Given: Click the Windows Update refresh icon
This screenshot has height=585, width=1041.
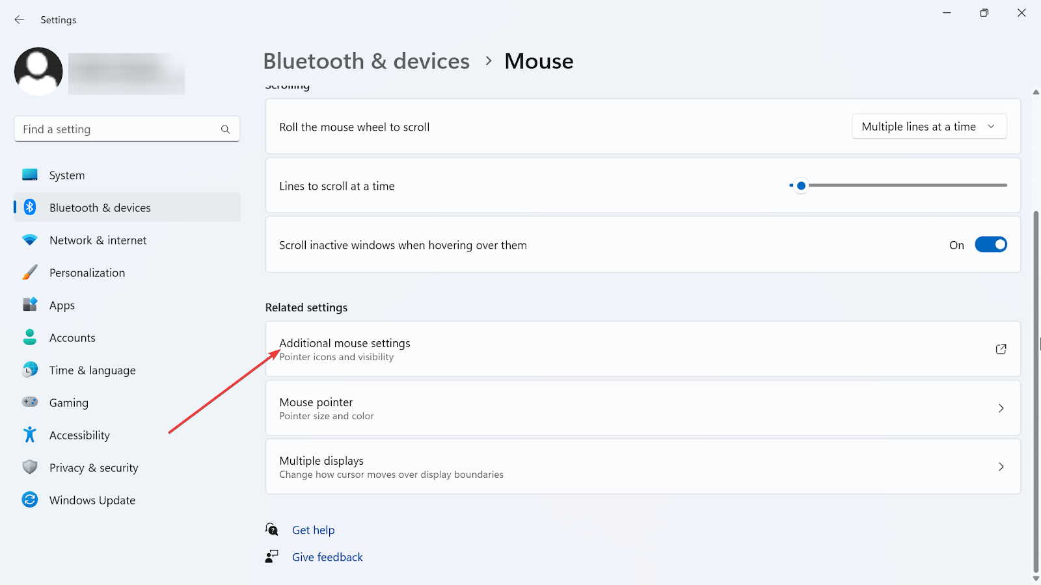Looking at the screenshot, I should (30, 500).
